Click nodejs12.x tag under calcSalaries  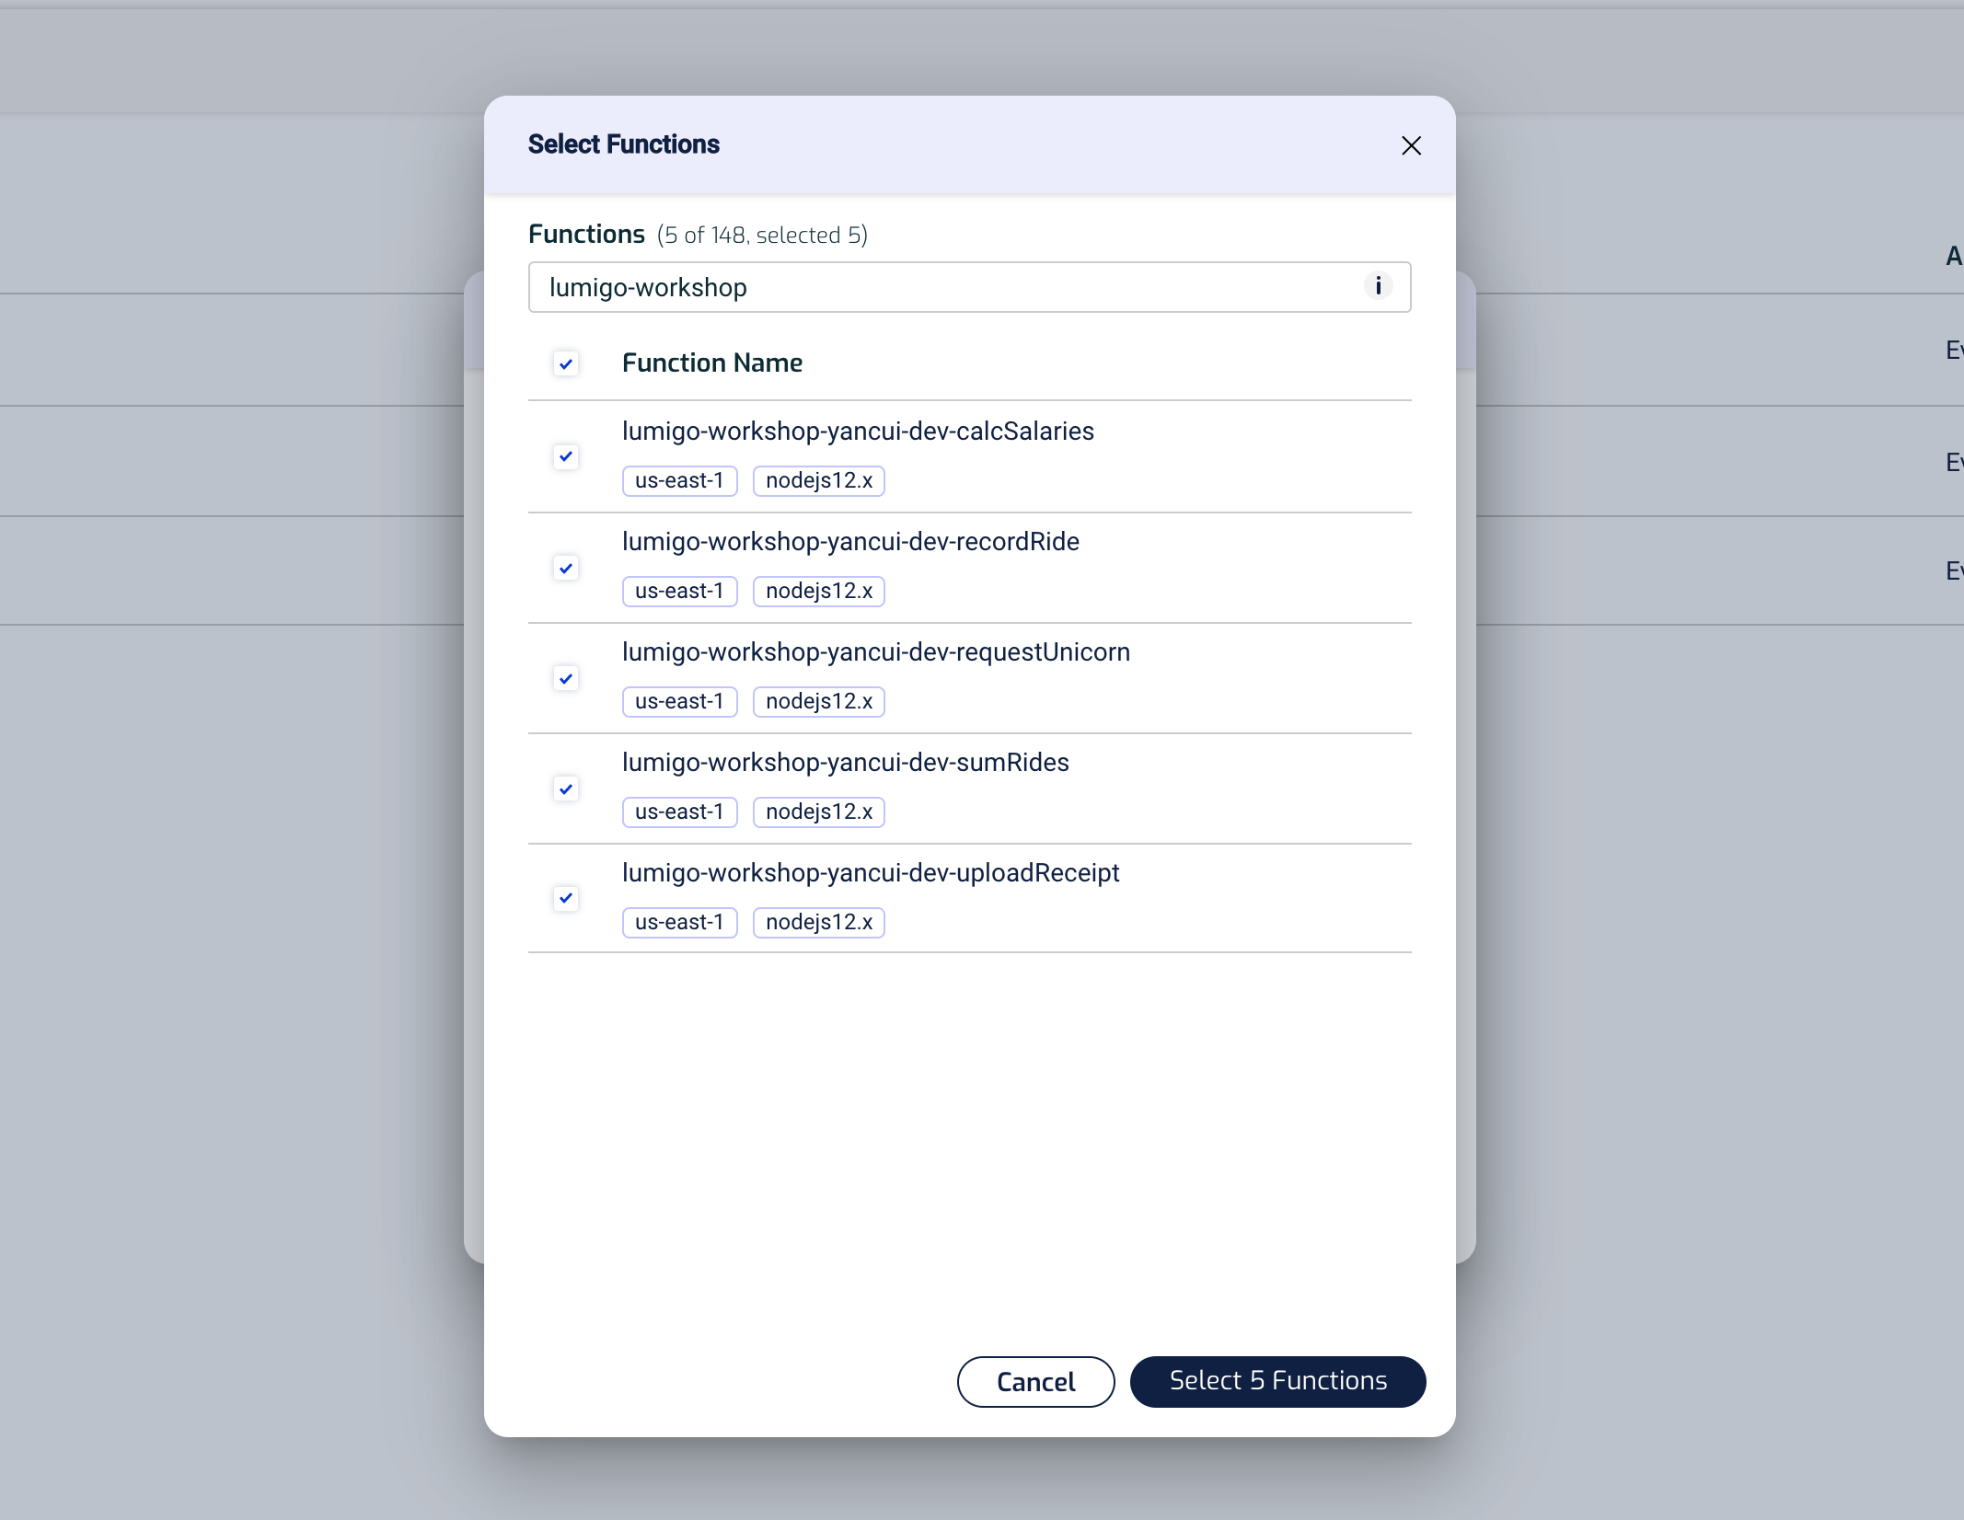819,480
